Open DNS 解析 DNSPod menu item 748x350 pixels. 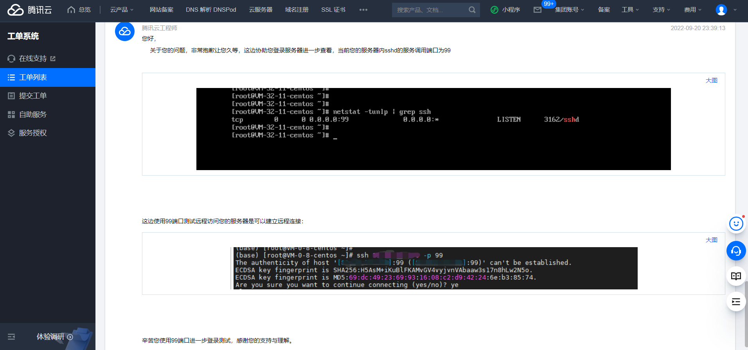[x=211, y=10]
